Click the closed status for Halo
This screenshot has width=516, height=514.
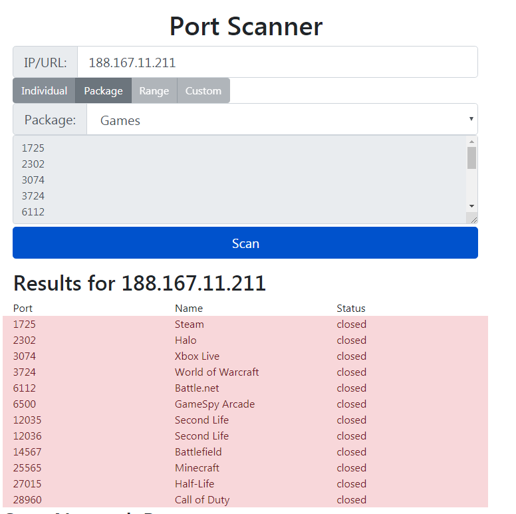(352, 340)
